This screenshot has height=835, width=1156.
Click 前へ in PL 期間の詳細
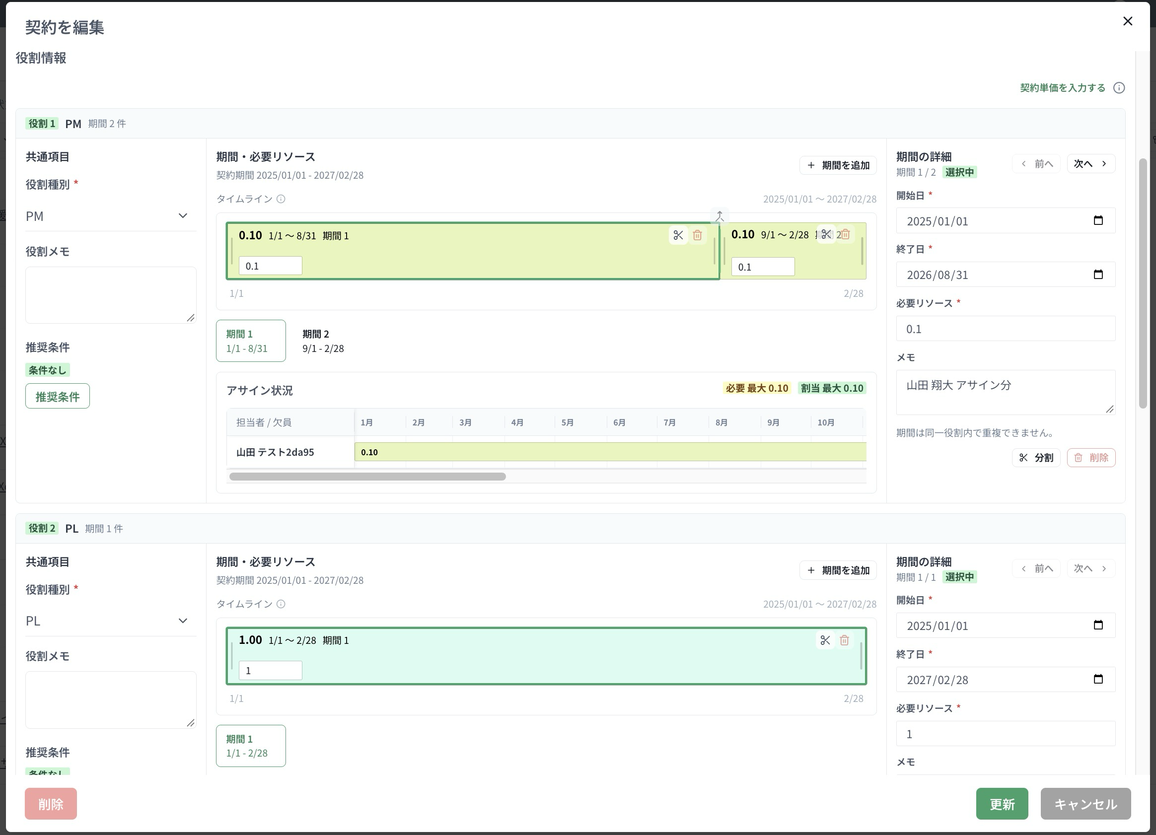pyautogui.click(x=1037, y=568)
